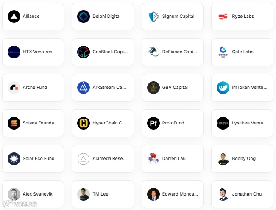The image size is (276, 210).
Task: Click the ProtoFund Pf logo
Action: point(153,123)
